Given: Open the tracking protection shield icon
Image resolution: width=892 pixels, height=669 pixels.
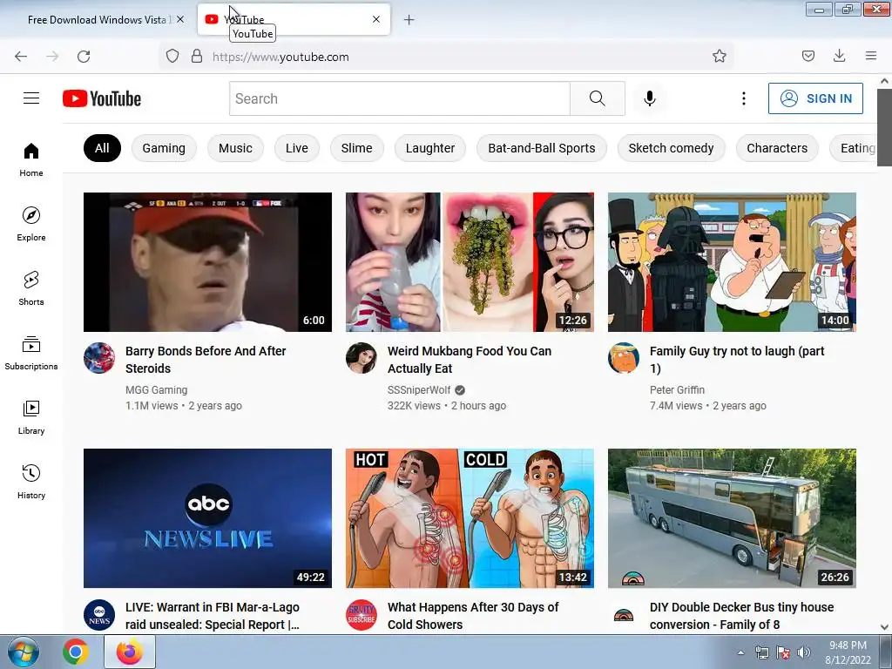Looking at the screenshot, I should pos(172,57).
